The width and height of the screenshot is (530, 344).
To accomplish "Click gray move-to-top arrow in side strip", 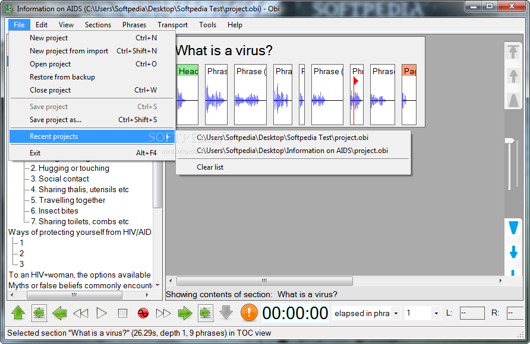I will (513, 52).
